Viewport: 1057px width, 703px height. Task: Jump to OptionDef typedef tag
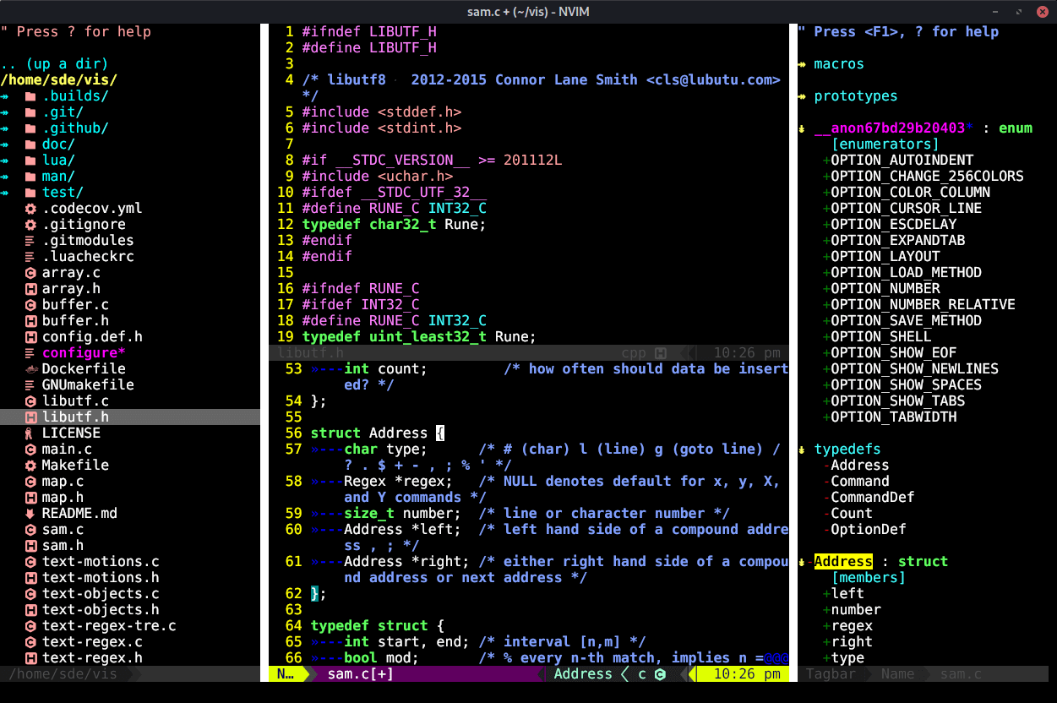click(x=868, y=530)
